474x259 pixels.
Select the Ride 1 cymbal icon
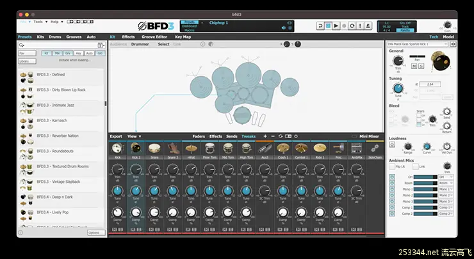(320, 148)
